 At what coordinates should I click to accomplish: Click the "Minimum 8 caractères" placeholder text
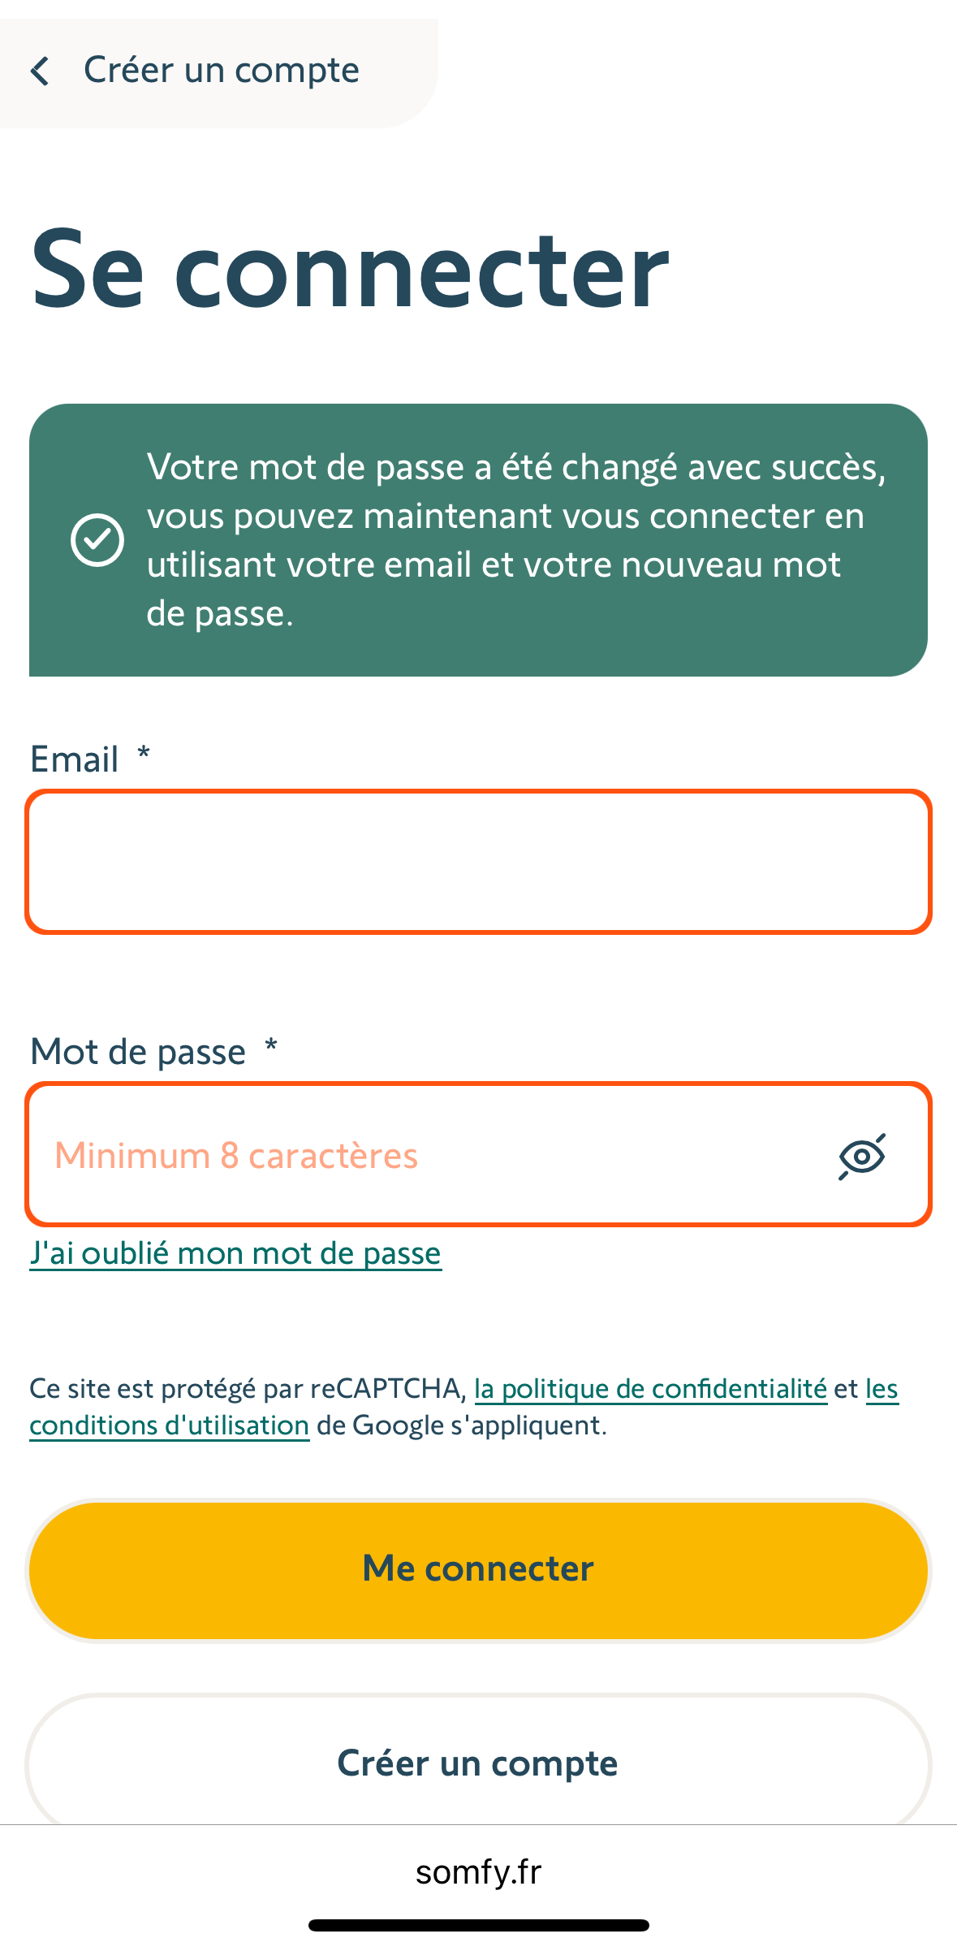(x=236, y=1156)
